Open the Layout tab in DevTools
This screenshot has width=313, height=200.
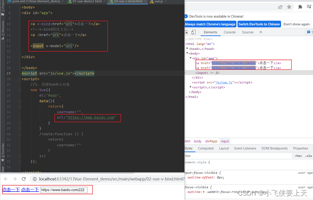(x=224, y=148)
